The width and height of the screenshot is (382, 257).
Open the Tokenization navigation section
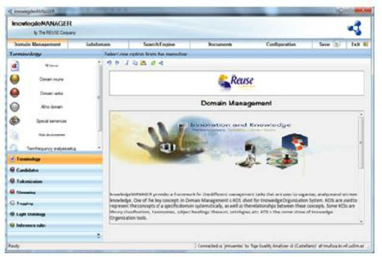(55, 181)
